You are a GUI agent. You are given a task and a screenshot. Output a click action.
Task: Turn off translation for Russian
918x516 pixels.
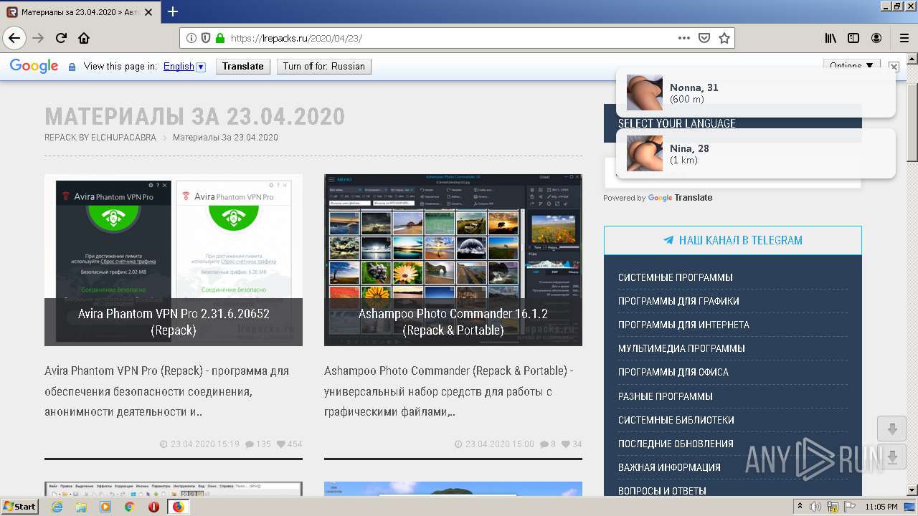323,66
